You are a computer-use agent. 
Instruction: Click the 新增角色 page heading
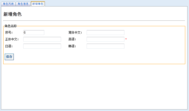13,14
